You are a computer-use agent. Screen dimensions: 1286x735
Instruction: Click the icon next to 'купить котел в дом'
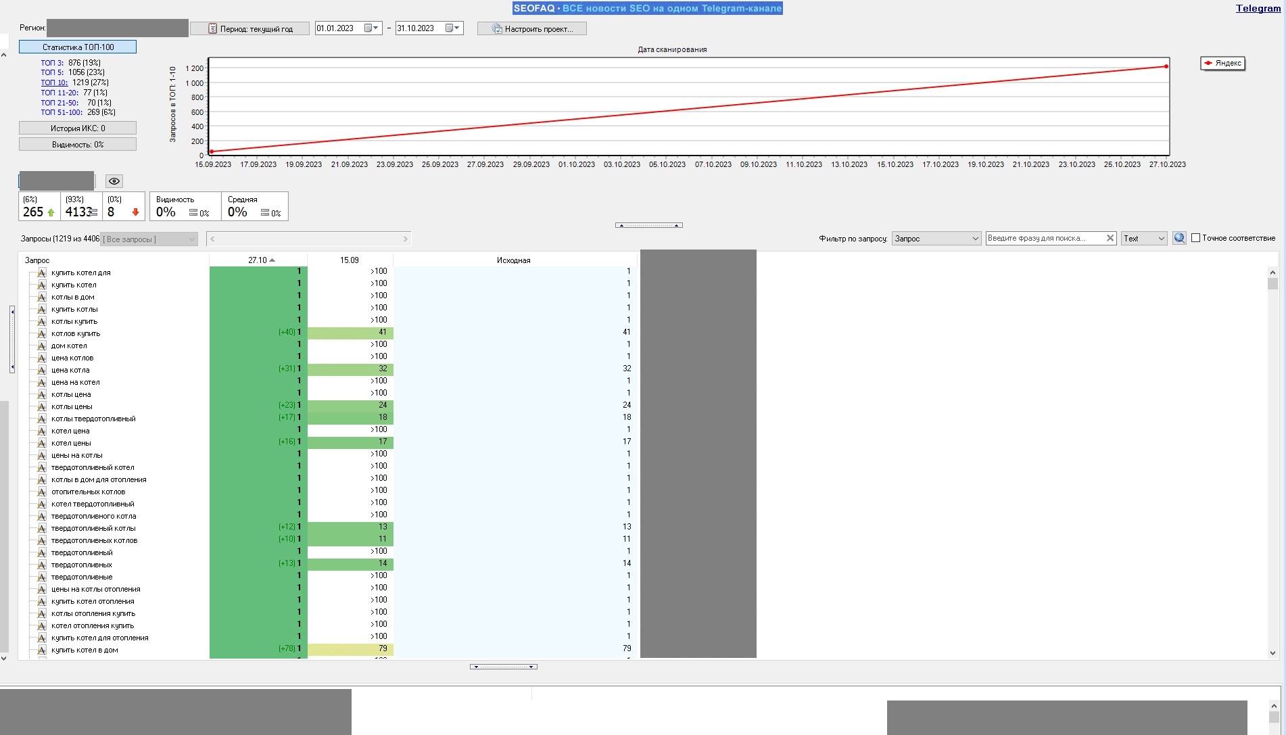pos(42,650)
